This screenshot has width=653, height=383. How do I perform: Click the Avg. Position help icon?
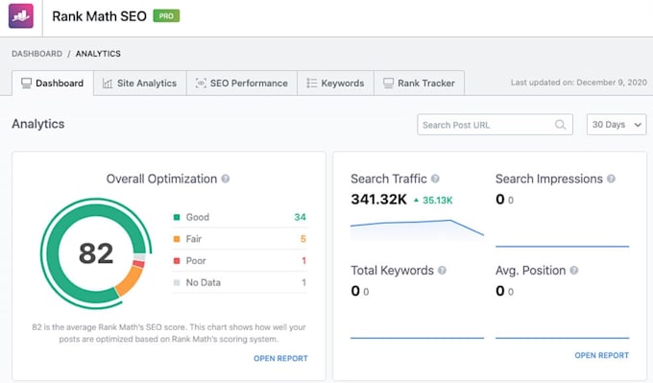tap(574, 270)
